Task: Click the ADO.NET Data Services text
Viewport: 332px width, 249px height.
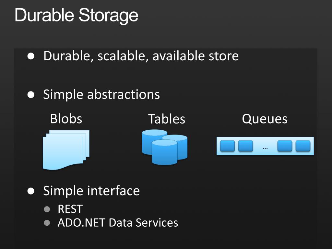Action: point(118,223)
